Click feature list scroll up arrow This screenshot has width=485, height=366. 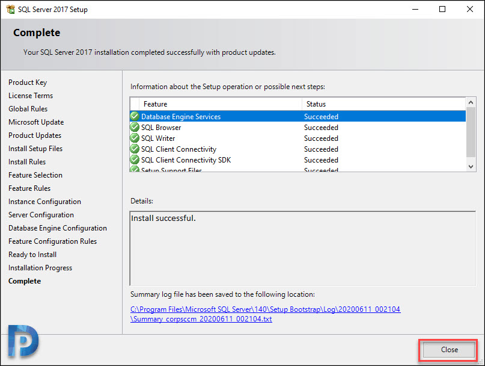(x=471, y=102)
